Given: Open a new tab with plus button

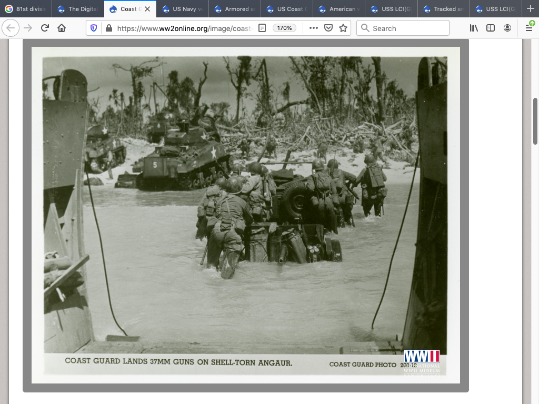Looking at the screenshot, I should (530, 9).
